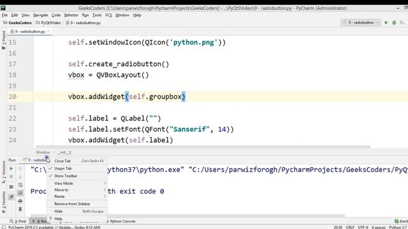Open Python 3.7 interpreter selector
Screen dimensions: 408x229
398,227
